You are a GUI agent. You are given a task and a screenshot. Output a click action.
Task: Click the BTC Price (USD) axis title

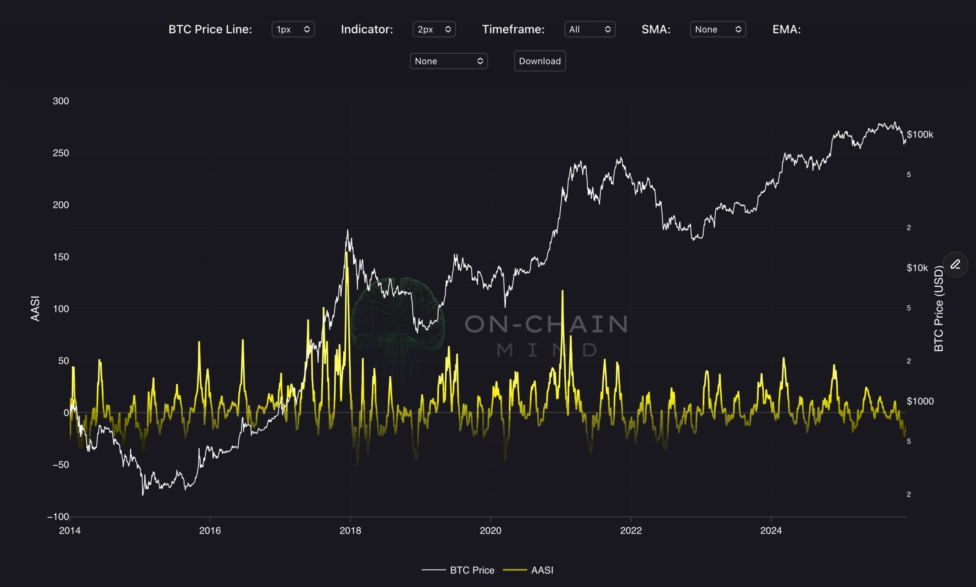[x=938, y=309]
